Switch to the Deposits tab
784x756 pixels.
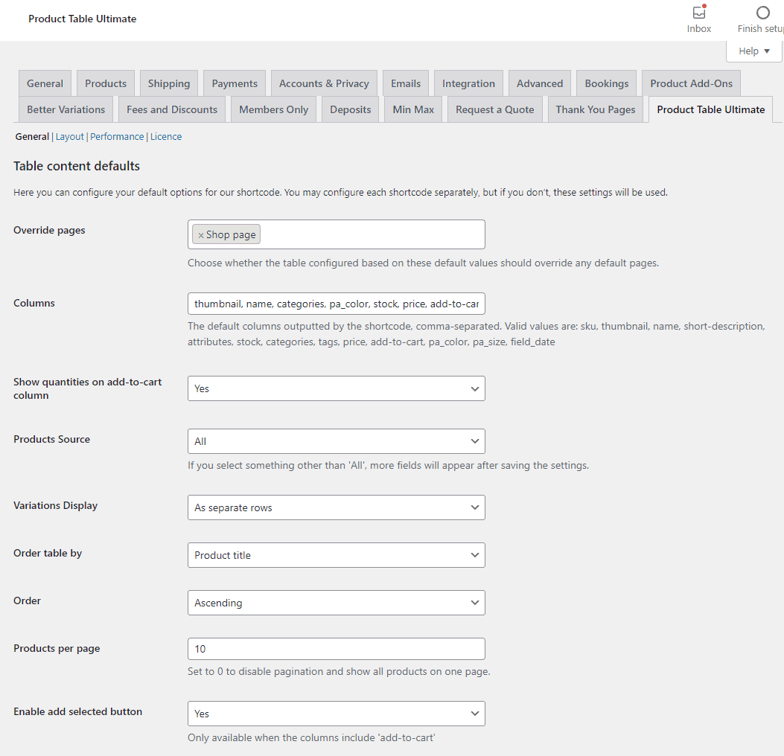coord(351,109)
